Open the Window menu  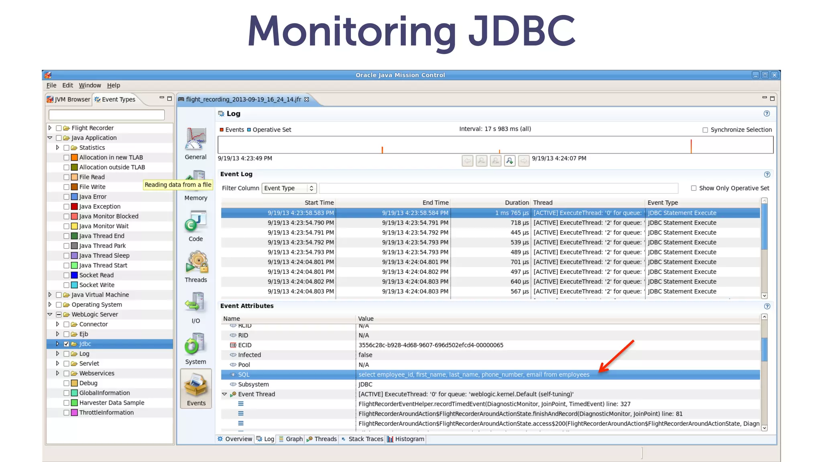point(90,85)
